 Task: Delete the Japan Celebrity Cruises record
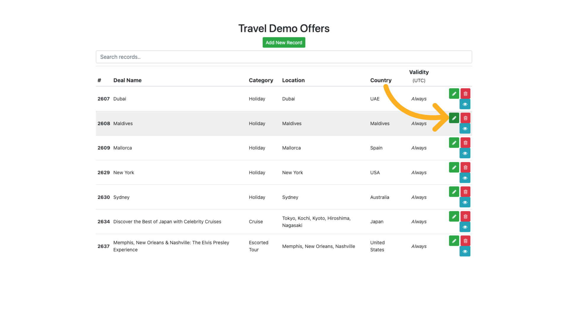pyautogui.click(x=465, y=217)
